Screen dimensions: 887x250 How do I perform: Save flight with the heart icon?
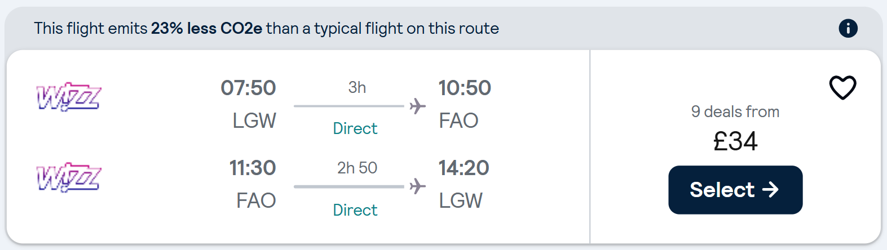[842, 87]
